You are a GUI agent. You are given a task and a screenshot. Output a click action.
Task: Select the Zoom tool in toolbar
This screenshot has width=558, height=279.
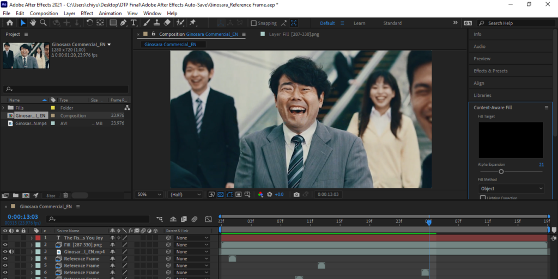(x=43, y=23)
